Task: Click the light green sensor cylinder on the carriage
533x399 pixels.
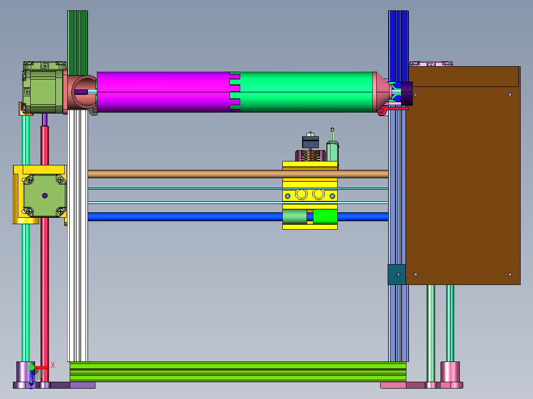Action: 332,151
